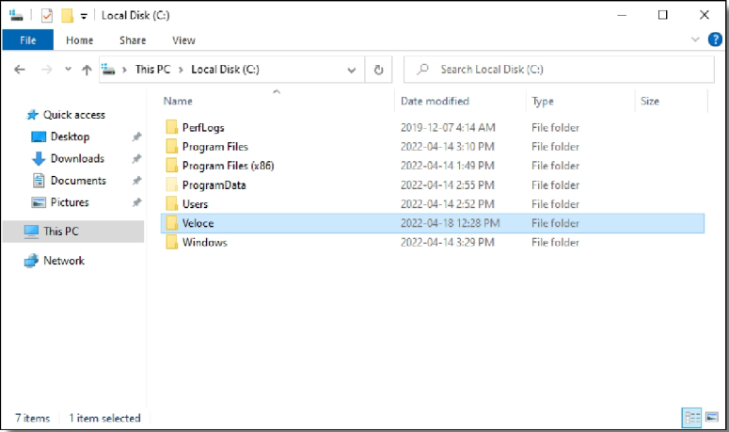Open the address bar history dropdown
The width and height of the screenshot is (729, 432).
pyautogui.click(x=352, y=70)
